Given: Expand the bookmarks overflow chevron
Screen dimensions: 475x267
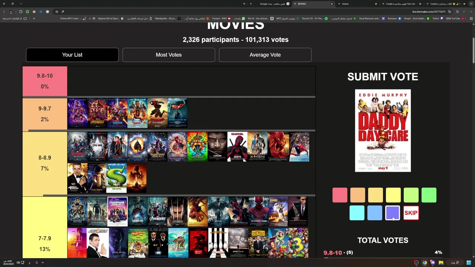Looking at the screenshot, I should point(34,19).
